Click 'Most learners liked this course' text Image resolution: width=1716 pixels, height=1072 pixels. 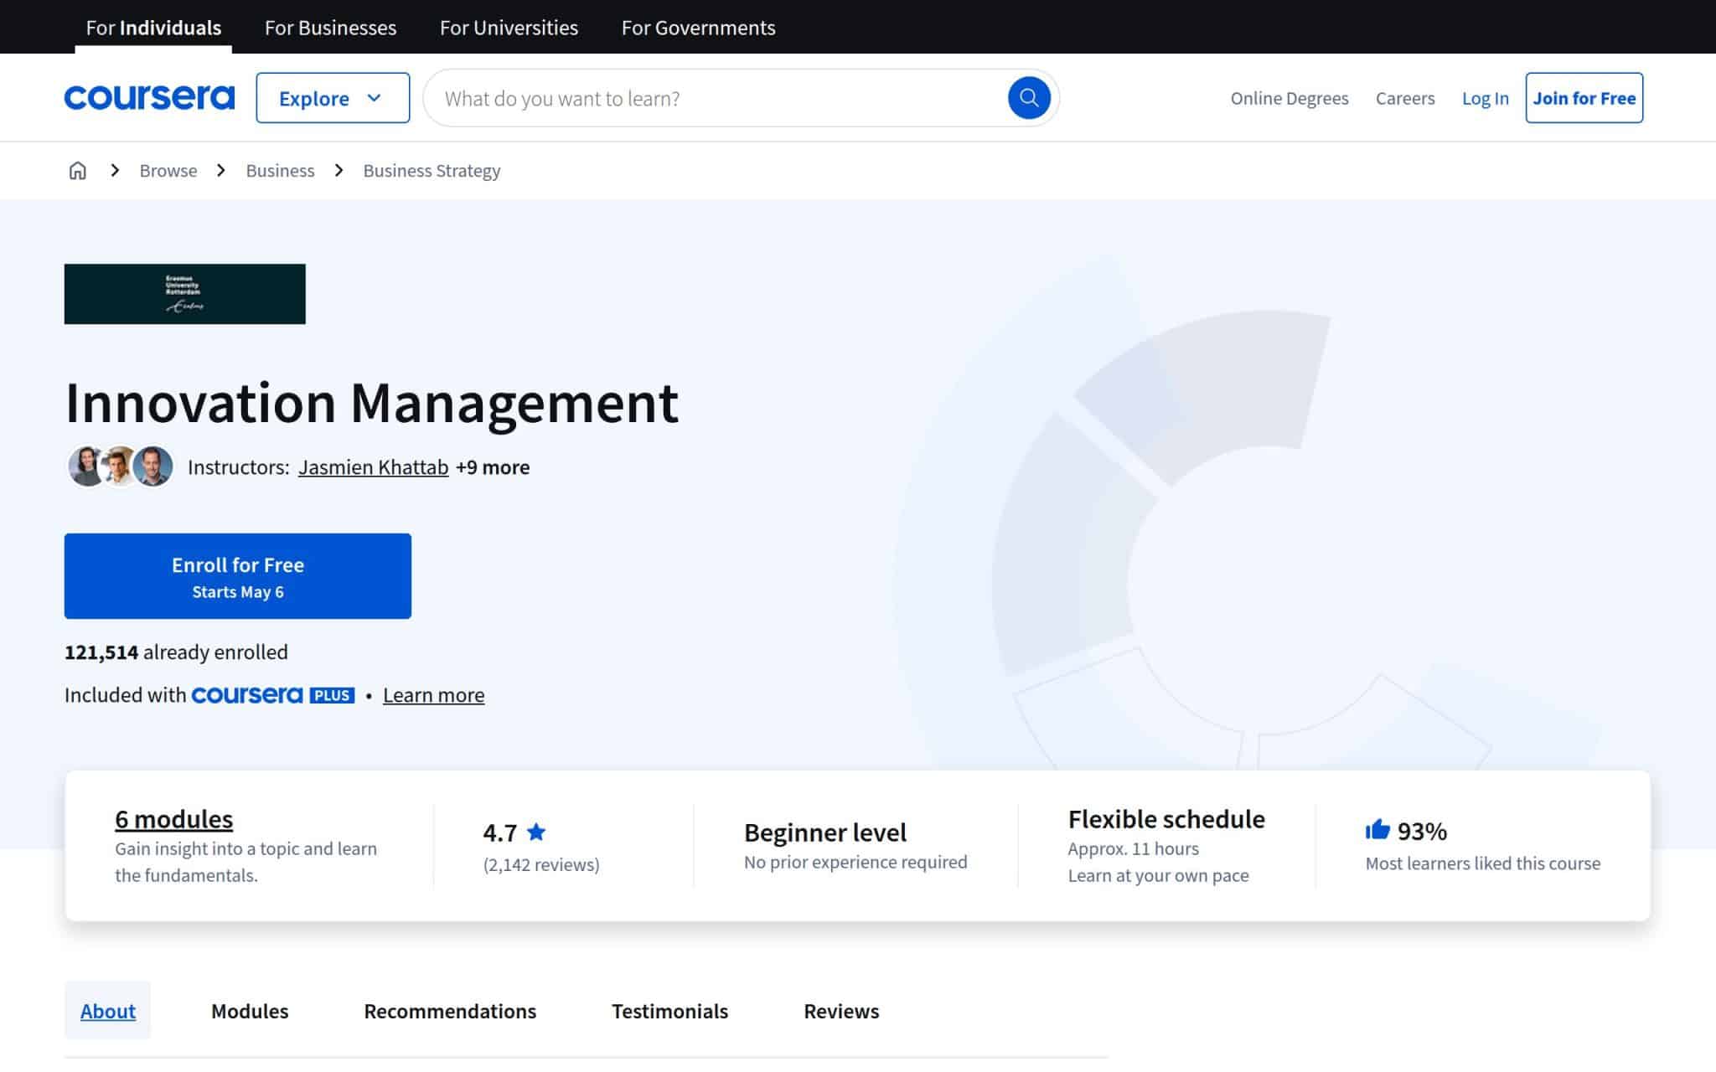pos(1483,863)
